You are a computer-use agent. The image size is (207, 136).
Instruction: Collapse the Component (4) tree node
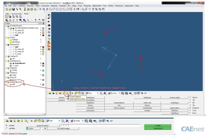(6, 45)
